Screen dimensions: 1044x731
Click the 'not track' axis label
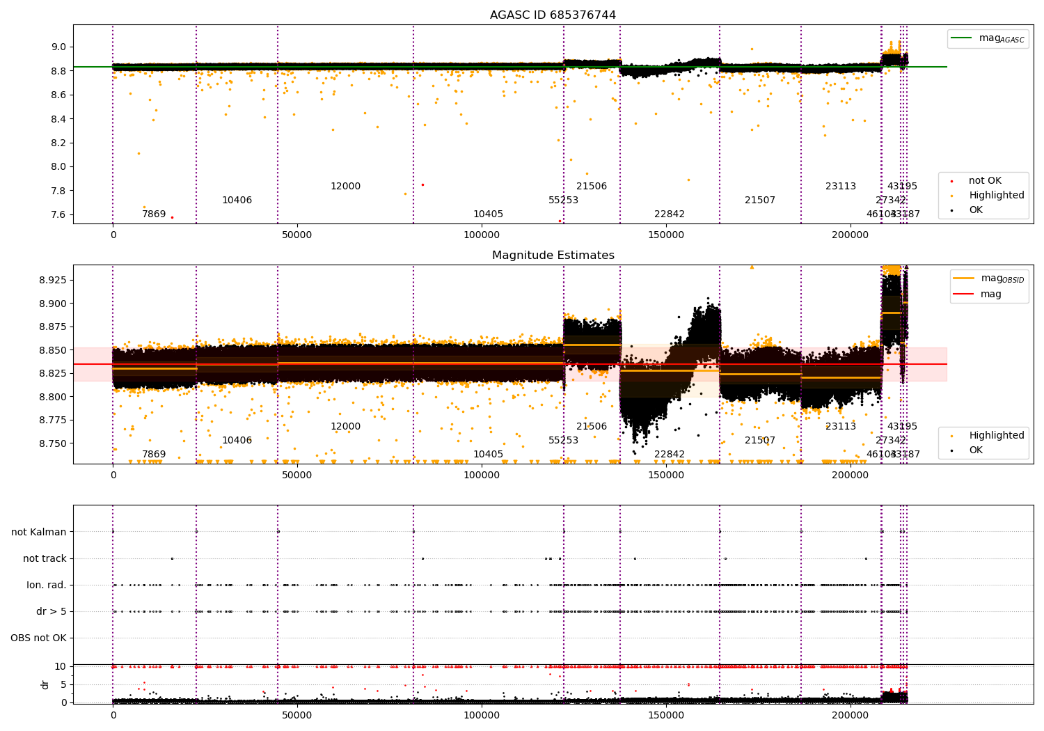[x=45, y=558]
